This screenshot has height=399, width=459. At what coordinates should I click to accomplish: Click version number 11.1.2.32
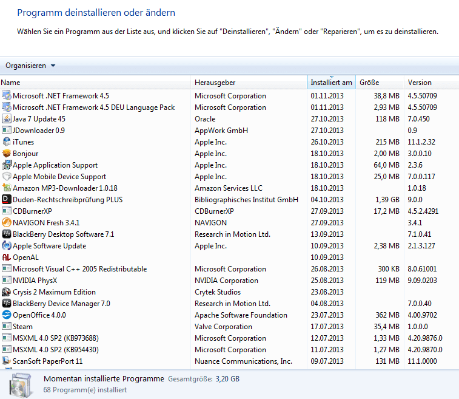click(x=421, y=142)
